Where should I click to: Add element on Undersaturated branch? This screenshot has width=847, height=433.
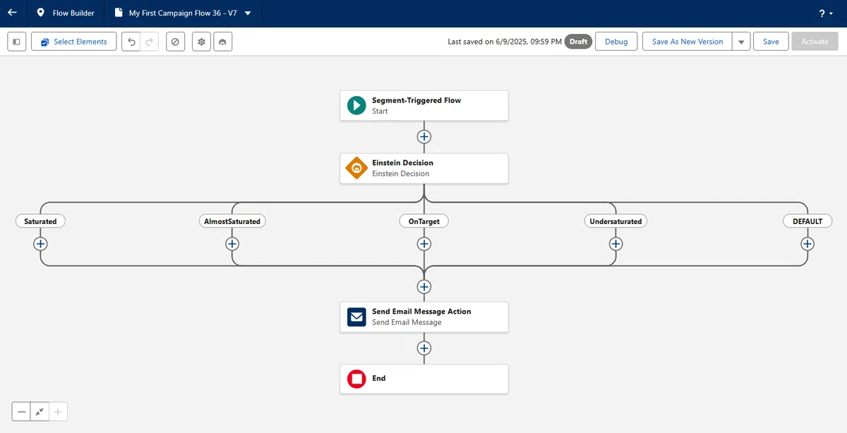pos(615,244)
